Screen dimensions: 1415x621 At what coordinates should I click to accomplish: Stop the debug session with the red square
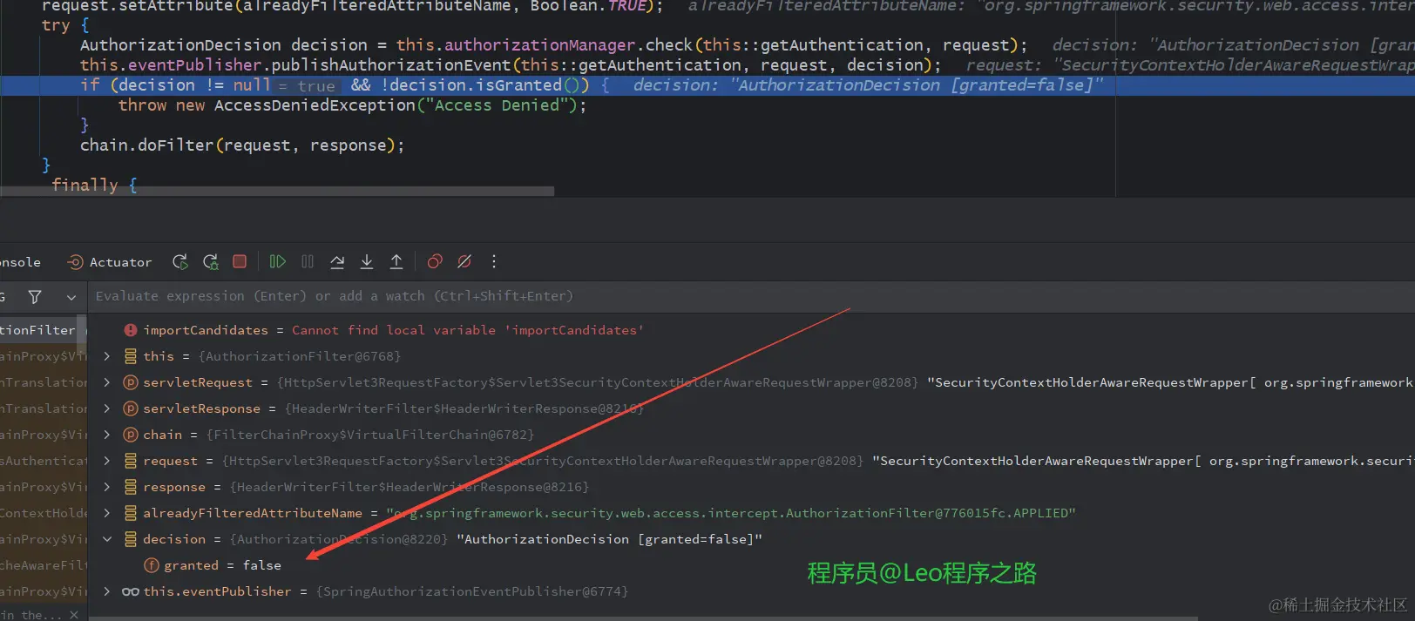[x=240, y=261]
